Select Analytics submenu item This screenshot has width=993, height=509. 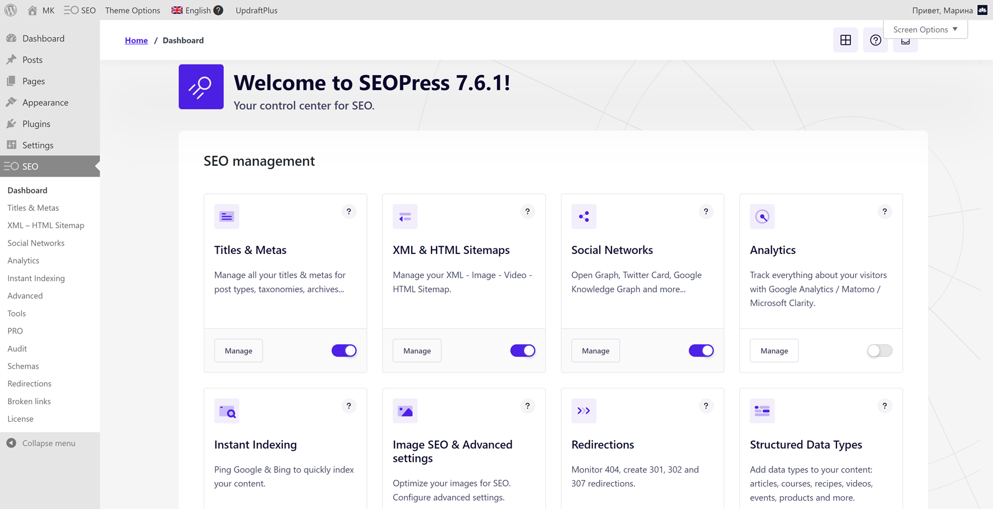tap(23, 261)
